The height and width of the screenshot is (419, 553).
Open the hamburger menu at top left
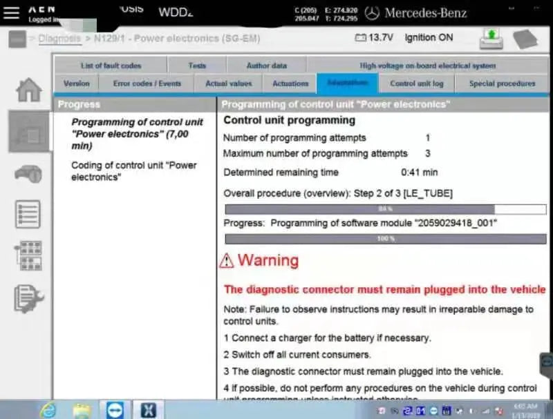[13, 12]
